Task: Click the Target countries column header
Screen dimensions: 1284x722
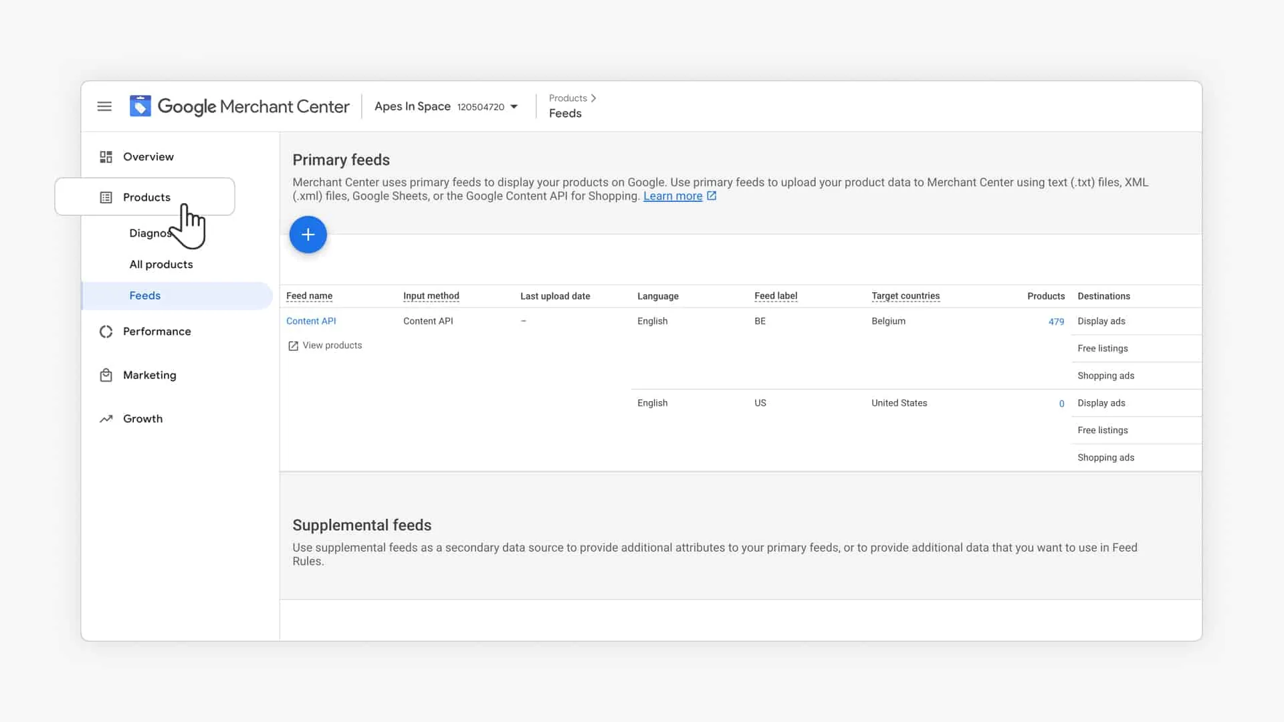Action: (x=905, y=296)
